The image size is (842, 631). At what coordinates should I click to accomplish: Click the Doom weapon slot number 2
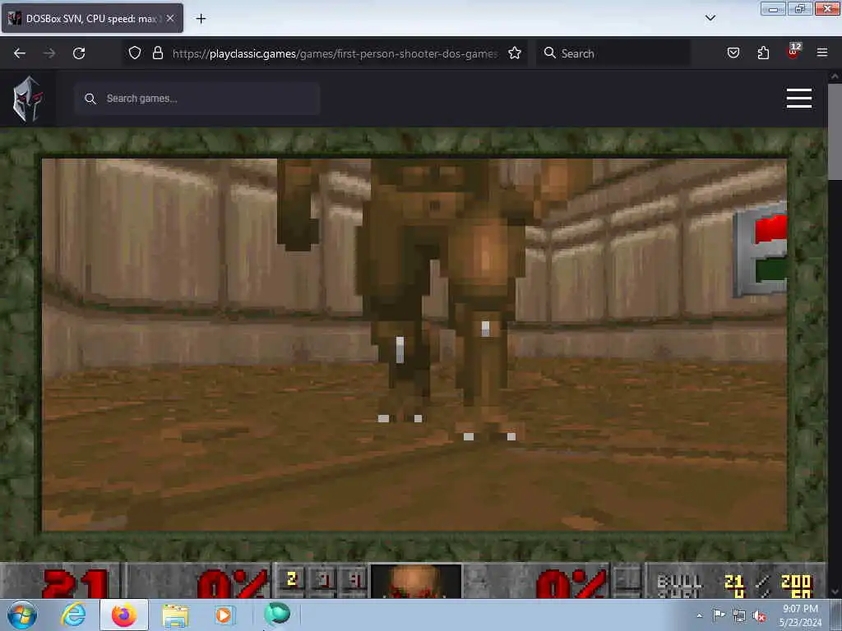pyautogui.click(x=292, y=579)
